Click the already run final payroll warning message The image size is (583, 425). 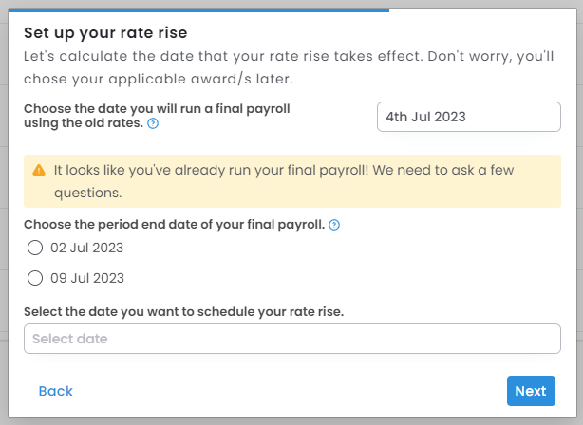(285, 181)
